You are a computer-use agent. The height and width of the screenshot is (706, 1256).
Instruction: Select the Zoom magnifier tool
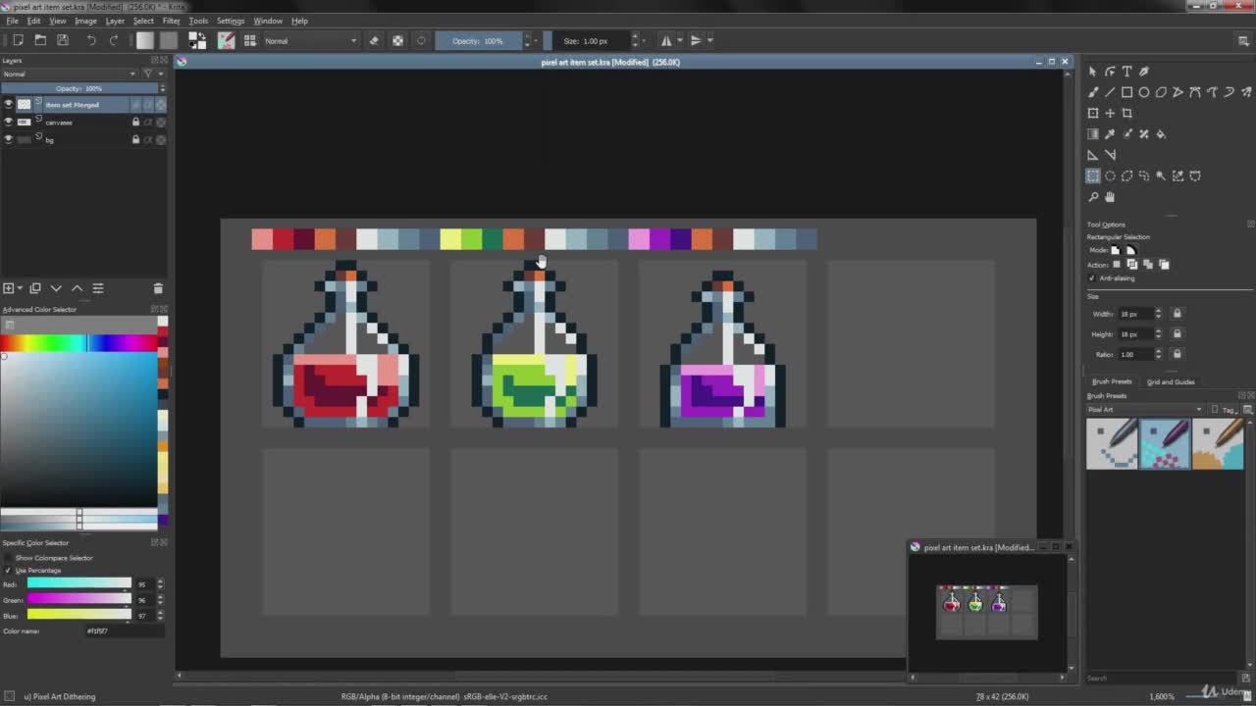pos(1093,197)
